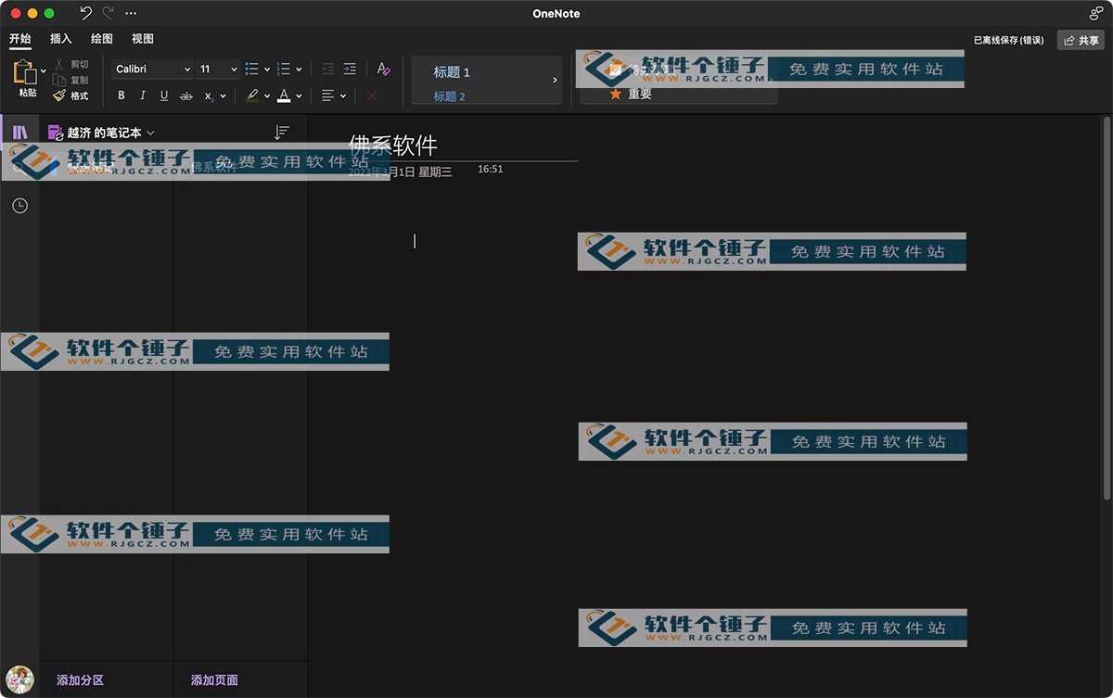Apply the 重要 star tag
Image resolution: width=1113 pixels, height=698 pixels.
[x=631, y=94]
